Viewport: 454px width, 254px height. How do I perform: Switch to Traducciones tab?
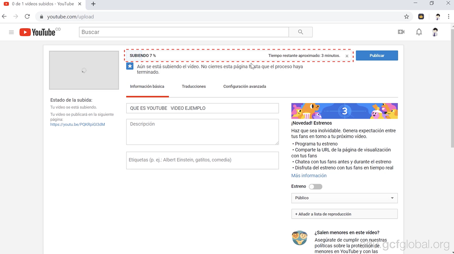pos(194,87)
